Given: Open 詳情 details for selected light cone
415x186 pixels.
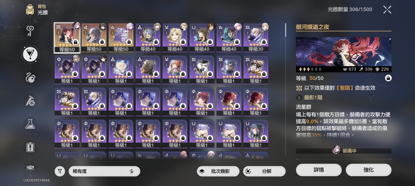Looking at the screenshot, I should click(319, 170).
